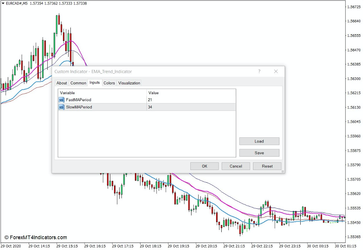
Task: Click the 29 Oct 2020 timestamp label
Action: 12,246
